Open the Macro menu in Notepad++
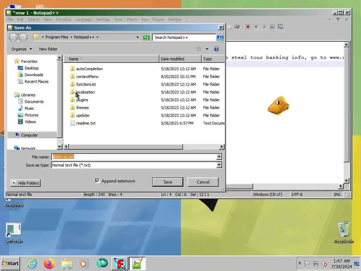 pyautogui.click(x=132, y=20)
